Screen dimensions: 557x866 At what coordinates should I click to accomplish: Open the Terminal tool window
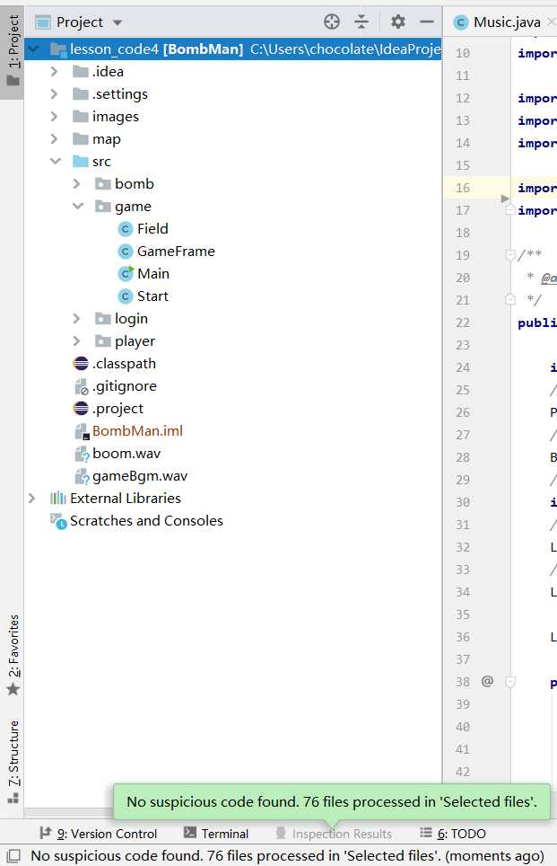coord(216,834)
